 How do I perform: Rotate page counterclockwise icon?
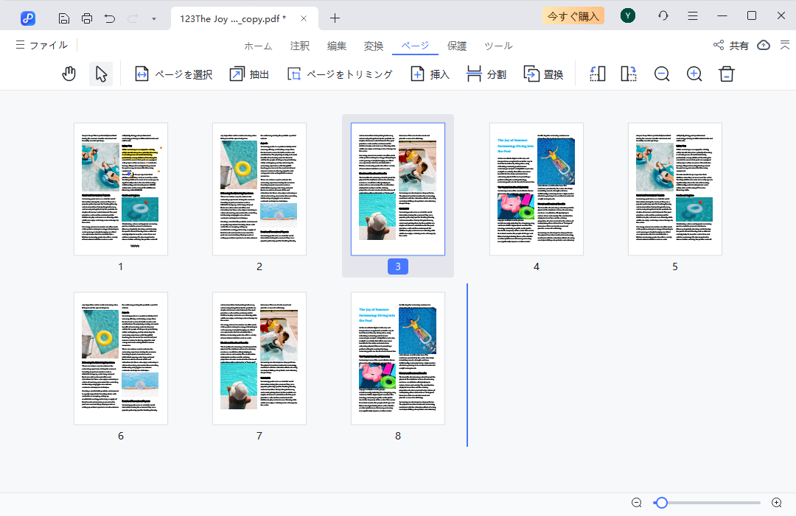pyautogui.click(x=598, y=74)
